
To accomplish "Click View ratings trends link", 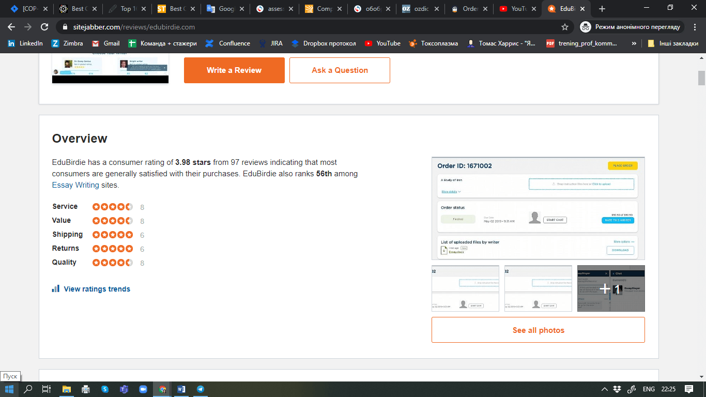I will coord(97,289).
